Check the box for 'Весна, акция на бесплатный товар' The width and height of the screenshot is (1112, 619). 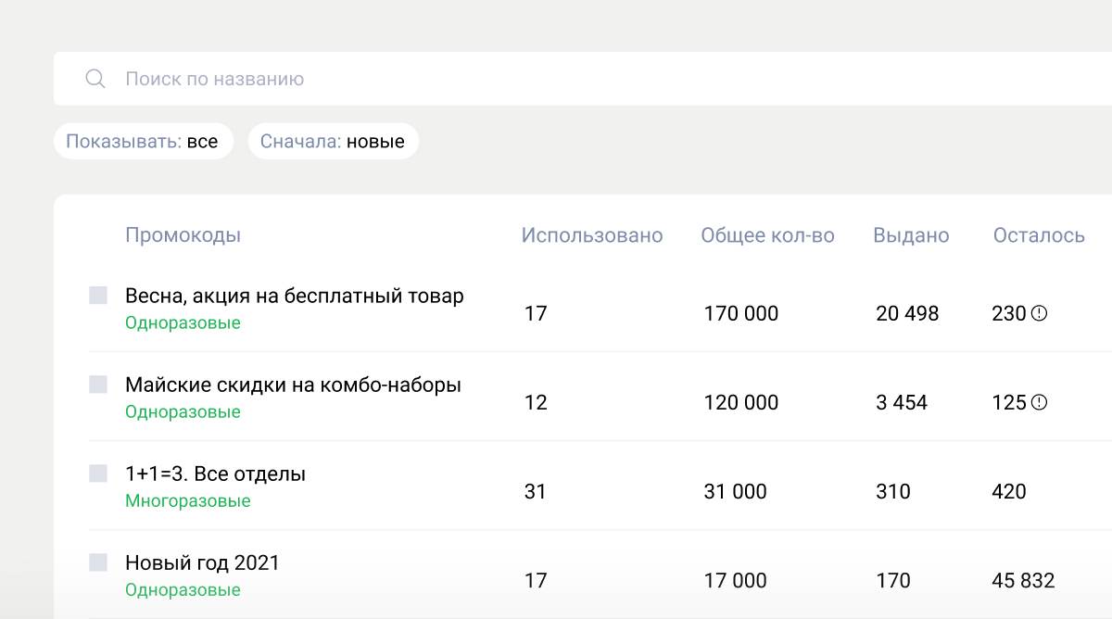tap(98, 296)
